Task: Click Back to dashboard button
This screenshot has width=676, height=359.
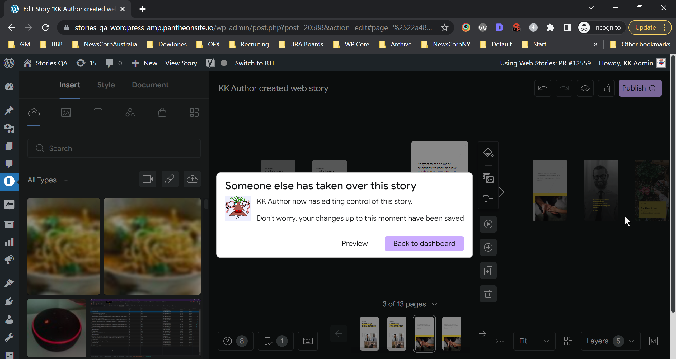Action: pos(424,243)
